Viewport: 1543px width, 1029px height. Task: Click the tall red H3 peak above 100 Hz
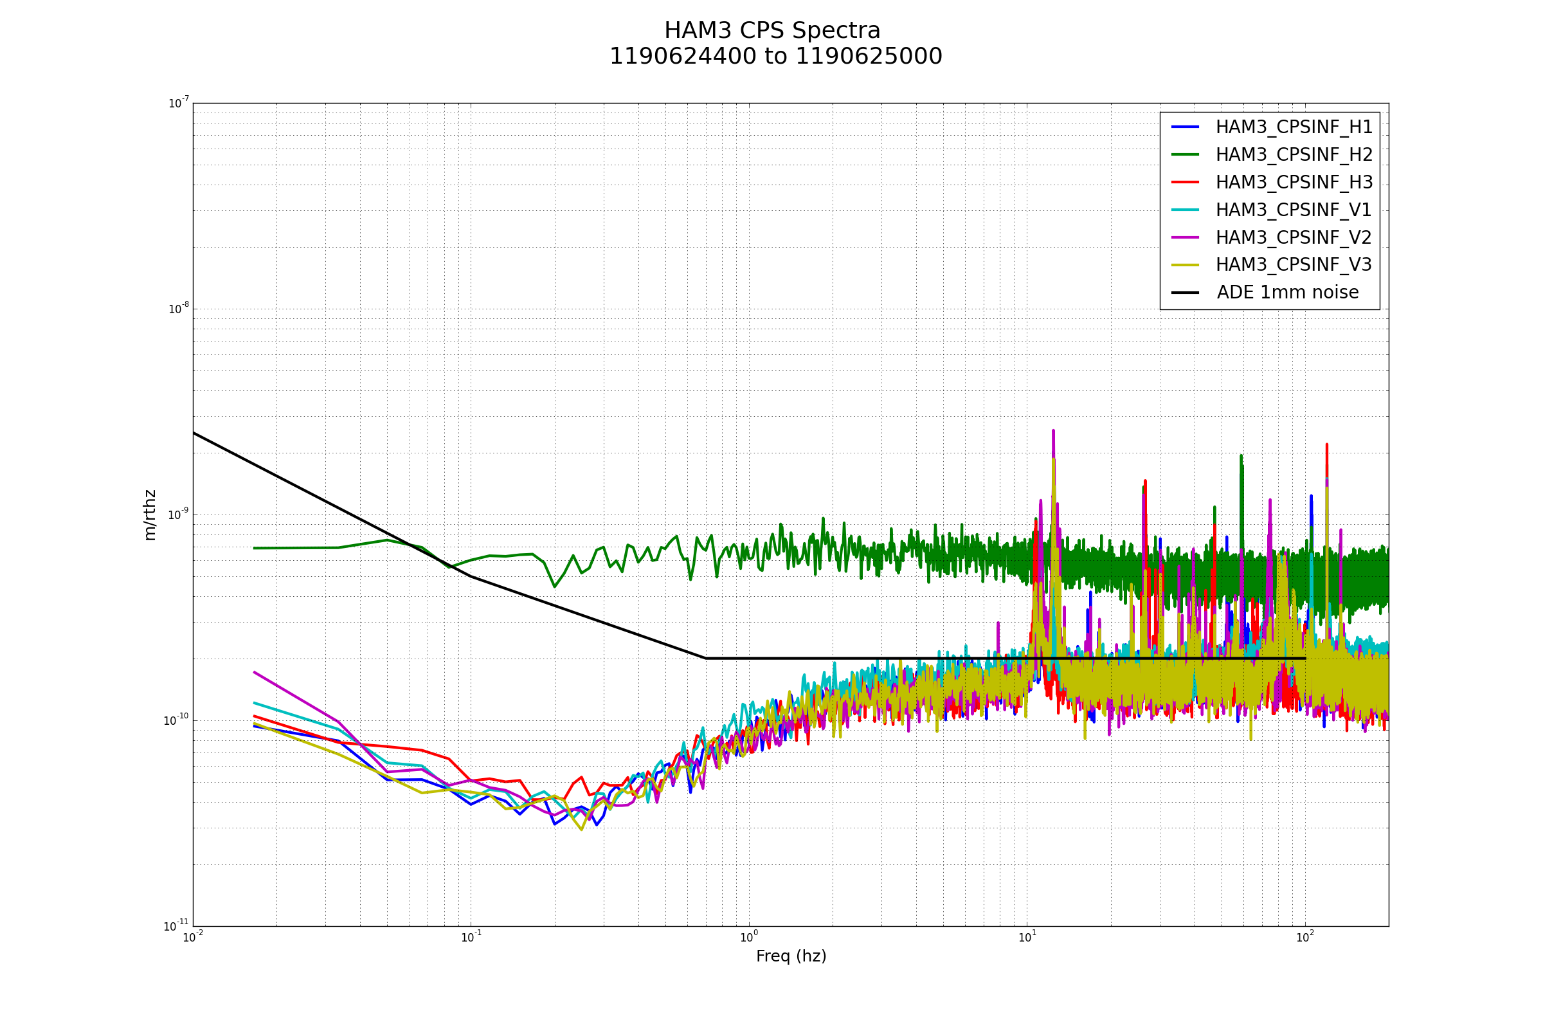[x=1326, y=447]
